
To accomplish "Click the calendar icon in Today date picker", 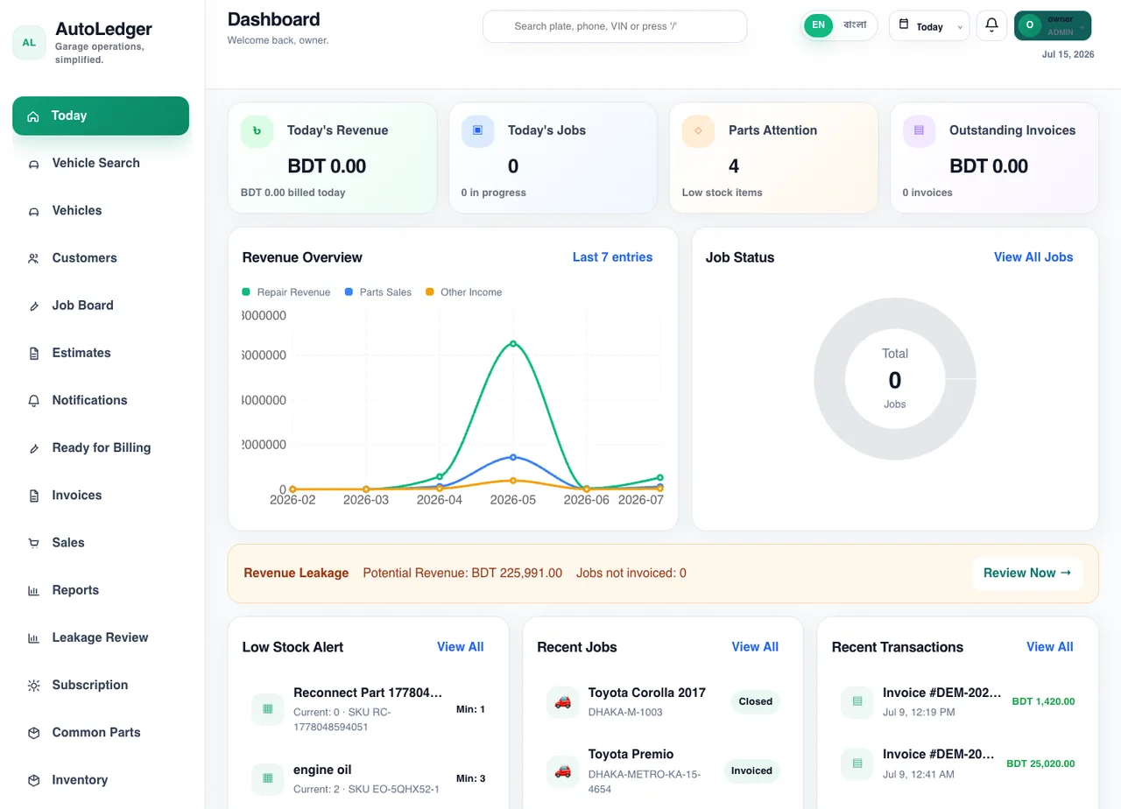I will click(905, 25).
